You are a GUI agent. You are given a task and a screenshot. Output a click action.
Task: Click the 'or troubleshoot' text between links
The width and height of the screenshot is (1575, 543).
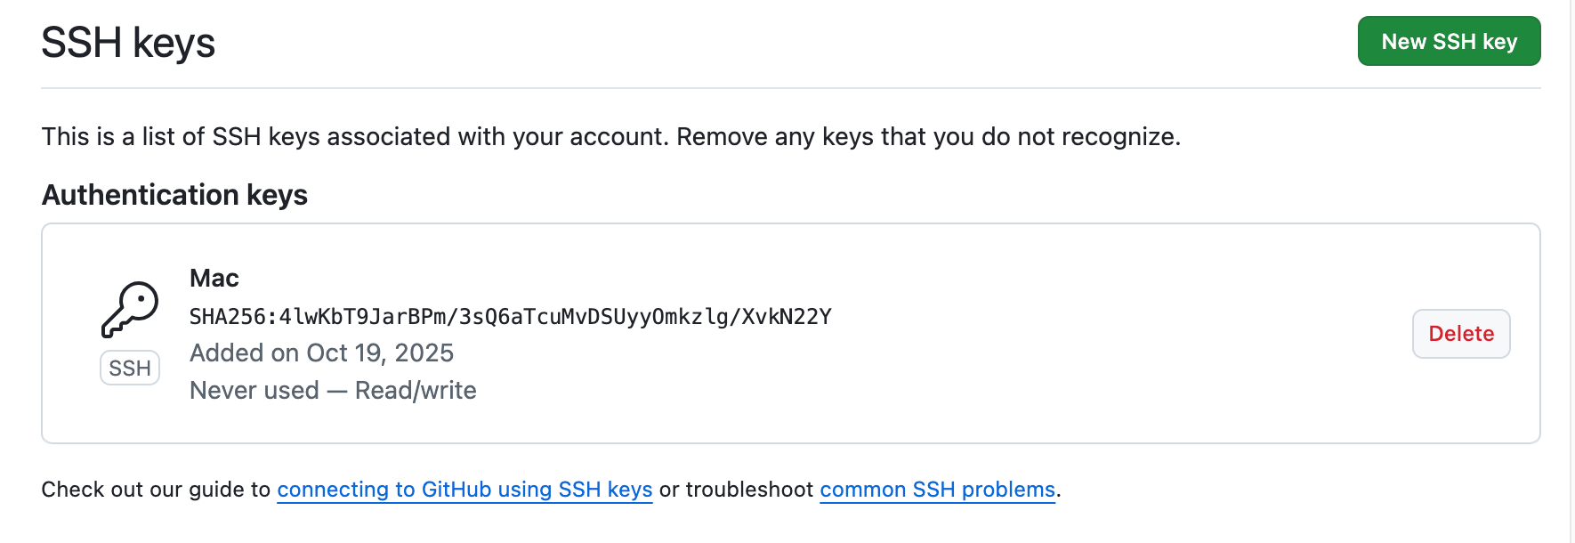[736, 490]
